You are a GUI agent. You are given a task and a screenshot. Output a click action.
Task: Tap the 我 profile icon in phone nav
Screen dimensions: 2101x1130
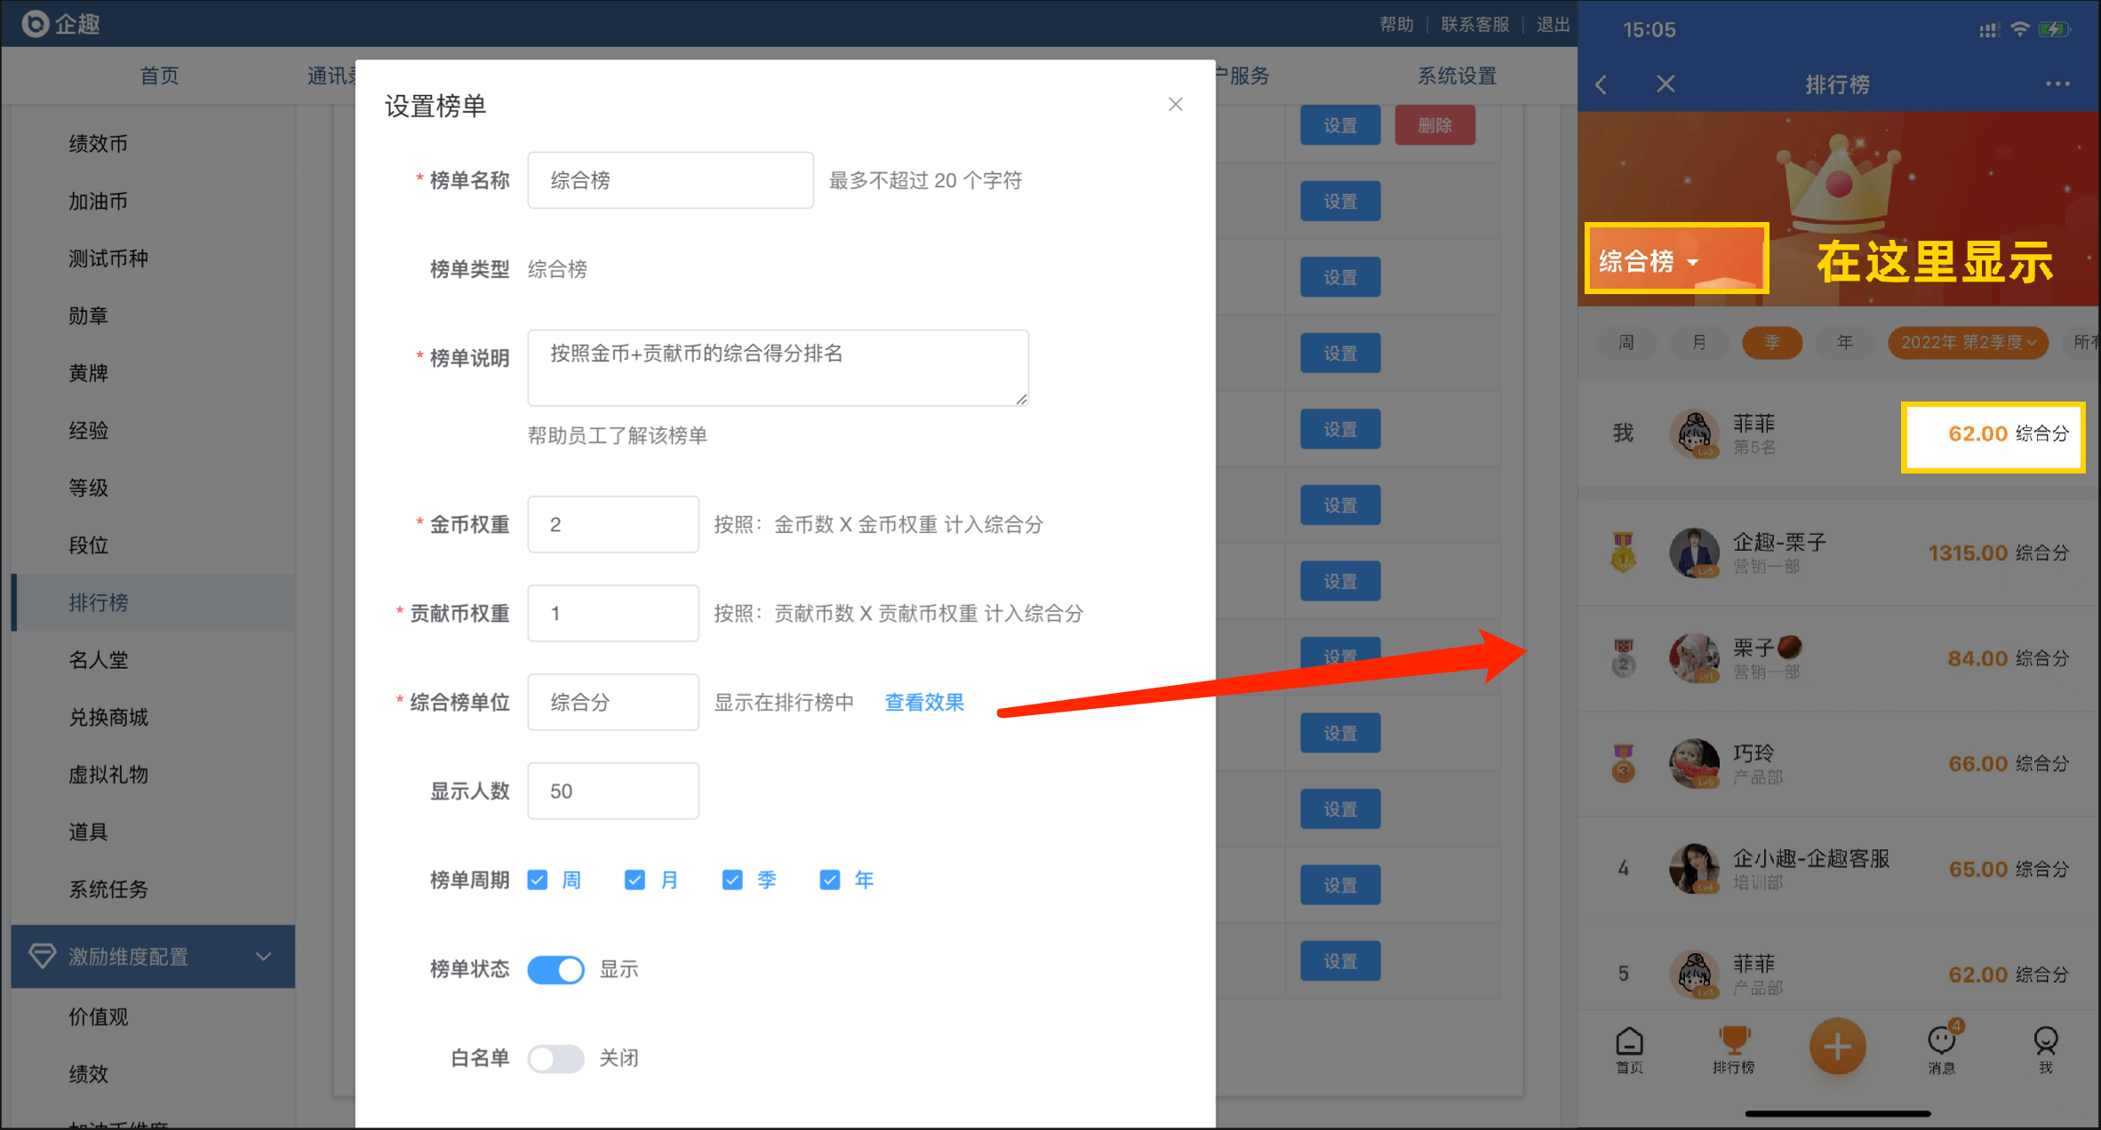pos(2045,1050)
